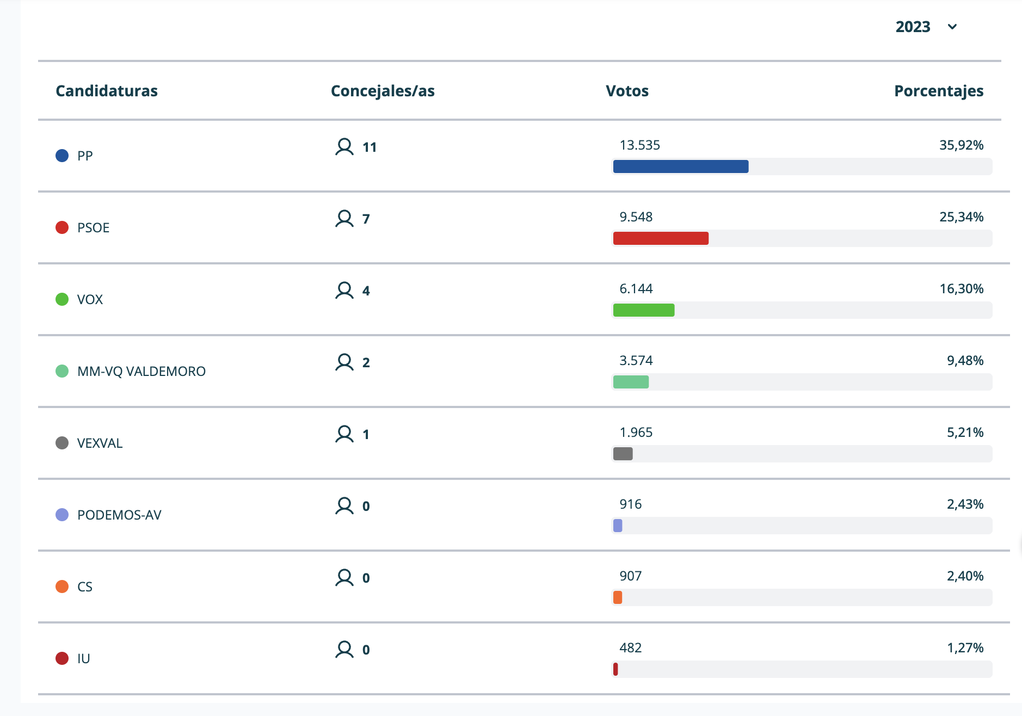This screenshot has width=1022, height=716.
Task: Click the chevron arrow next to 2023
Action: coord(952,27)
